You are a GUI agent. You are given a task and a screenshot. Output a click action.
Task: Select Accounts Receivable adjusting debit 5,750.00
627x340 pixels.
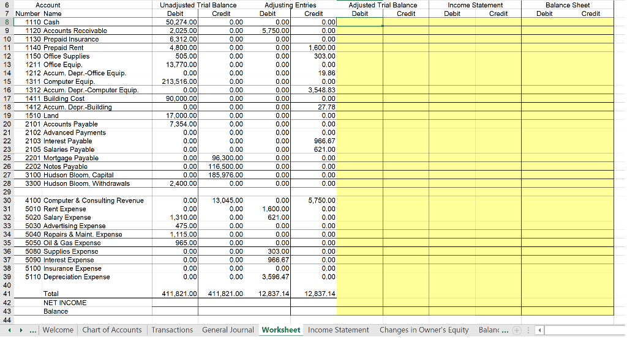[x=276, y=31]
